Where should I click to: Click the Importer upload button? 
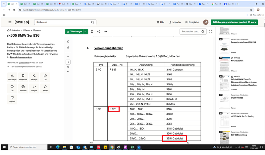(175, 22)
